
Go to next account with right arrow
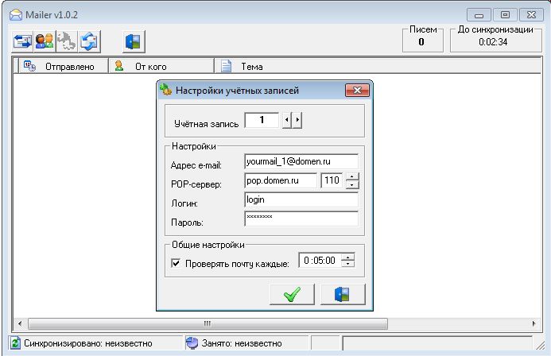pyautogui.click(x=297, y=120)
